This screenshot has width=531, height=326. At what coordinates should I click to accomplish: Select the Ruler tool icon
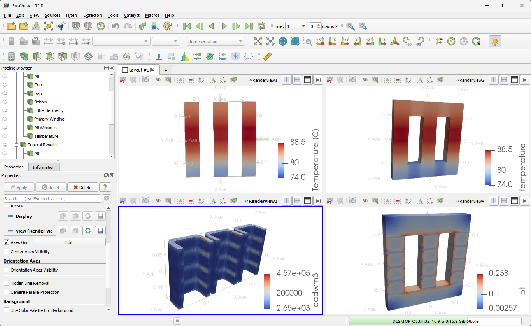[267, 56]
